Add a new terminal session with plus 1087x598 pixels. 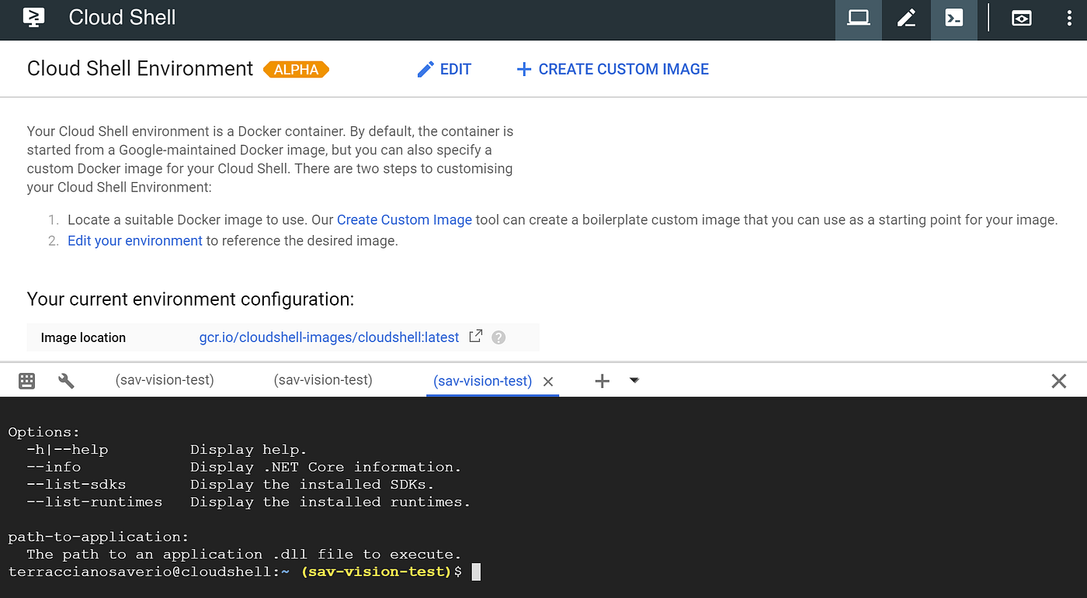coord(602,380)
